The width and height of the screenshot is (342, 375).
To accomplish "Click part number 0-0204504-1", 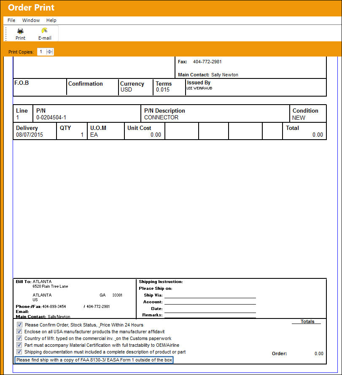I will (51, 117).
